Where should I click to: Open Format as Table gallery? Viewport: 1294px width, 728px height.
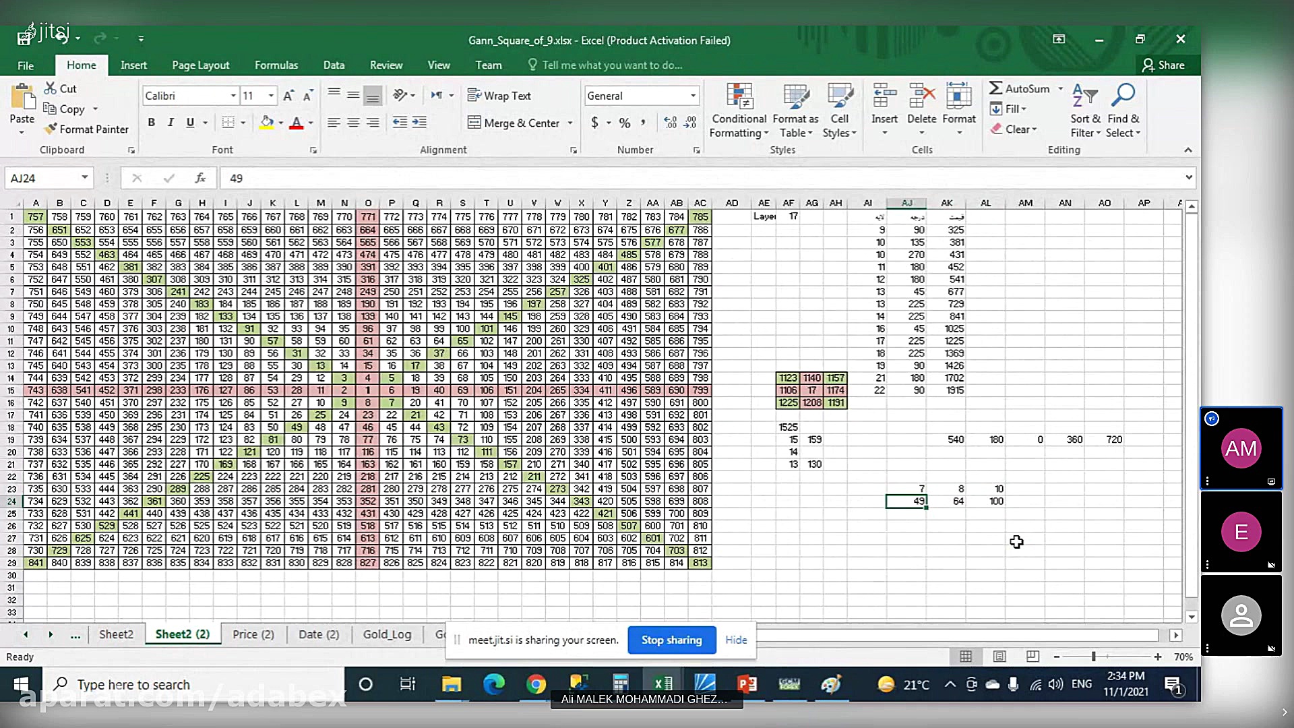pos(795,111)
